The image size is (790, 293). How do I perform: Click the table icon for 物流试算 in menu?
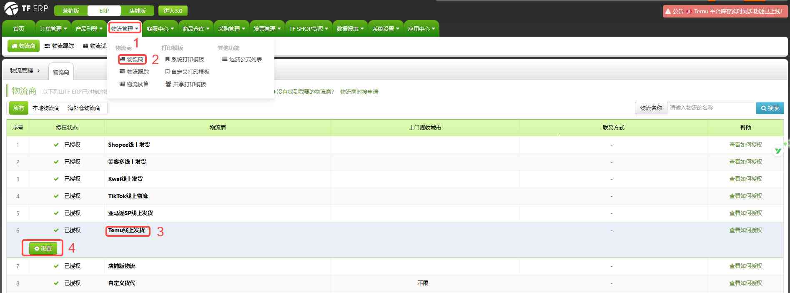click(122, 84)
